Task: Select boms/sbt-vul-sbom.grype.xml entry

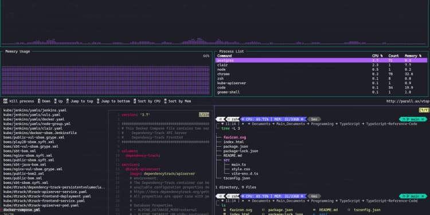Action: (31, 146)
